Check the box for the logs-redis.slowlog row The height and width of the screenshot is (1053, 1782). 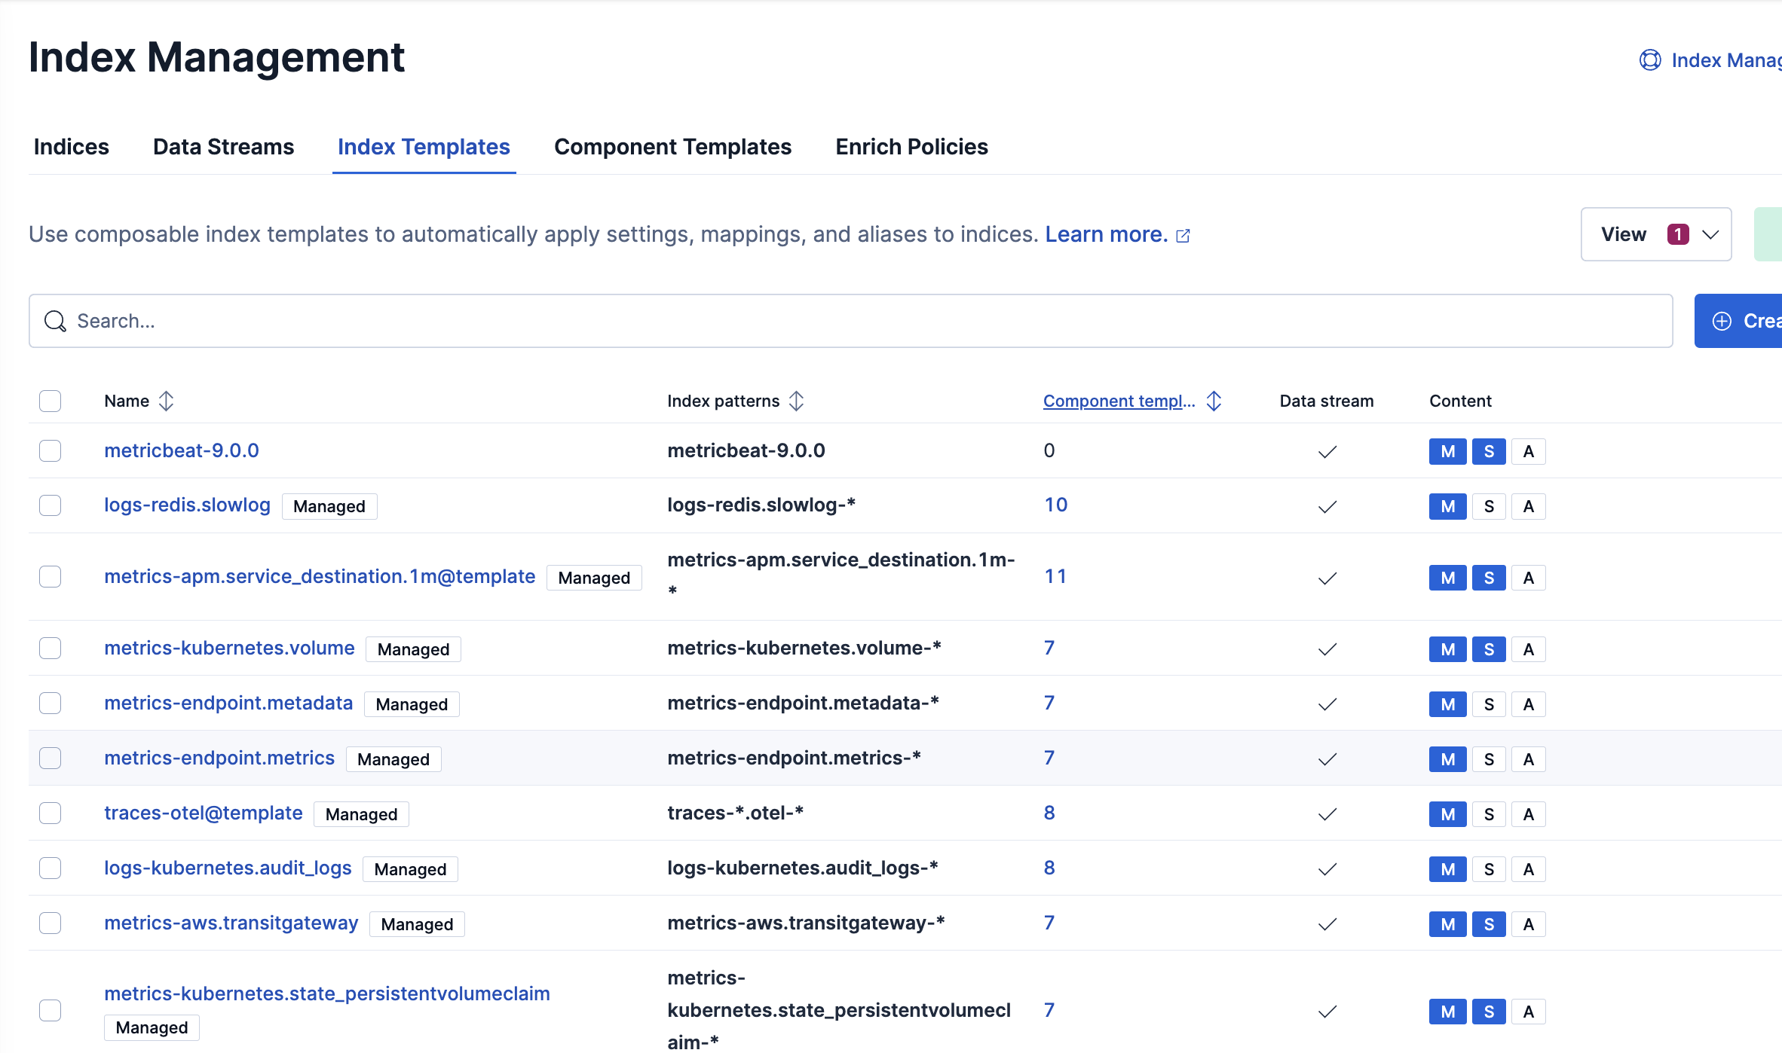51,505
